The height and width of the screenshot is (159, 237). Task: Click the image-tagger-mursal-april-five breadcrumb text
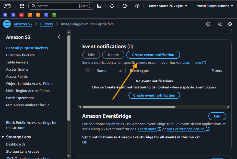pos(87,24)
